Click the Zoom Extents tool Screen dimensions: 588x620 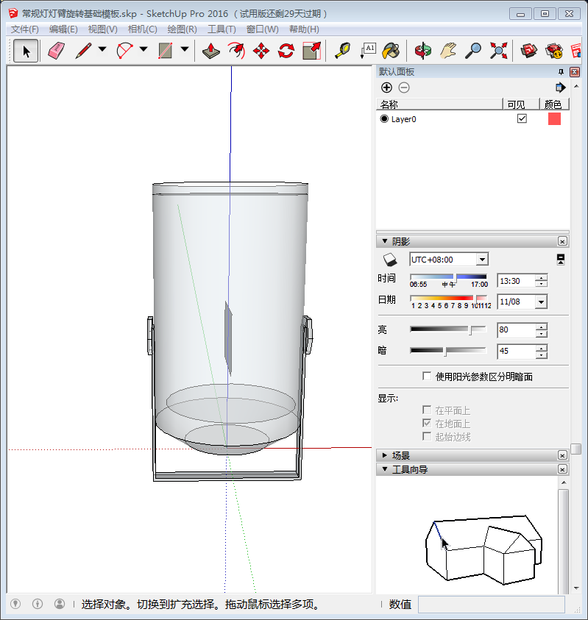tap(499, 50)
